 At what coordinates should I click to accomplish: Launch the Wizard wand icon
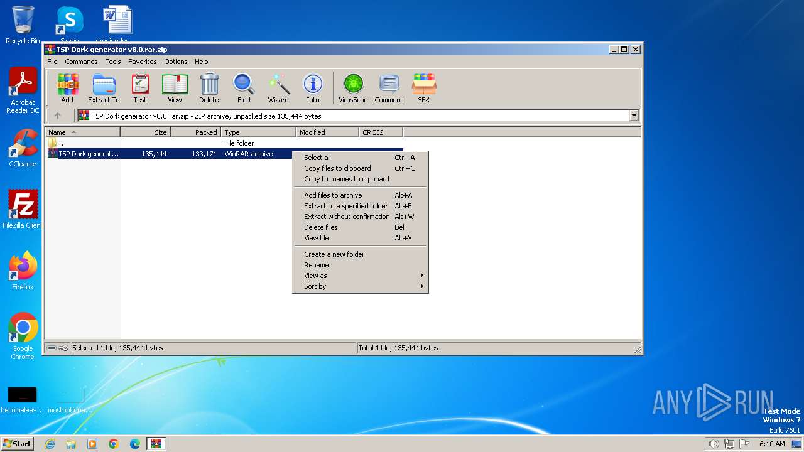point(278,88)
